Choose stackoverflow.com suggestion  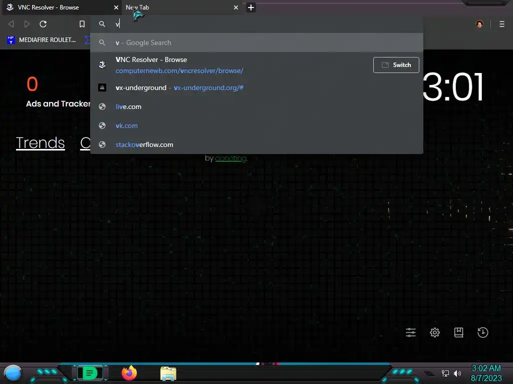[x=256, y=144]
